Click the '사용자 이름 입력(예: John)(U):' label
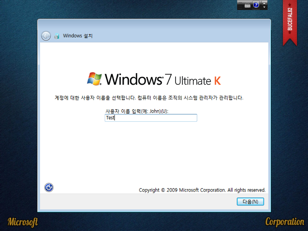The image size is (308, 231). pyautogui.click(x=137, y=111)
